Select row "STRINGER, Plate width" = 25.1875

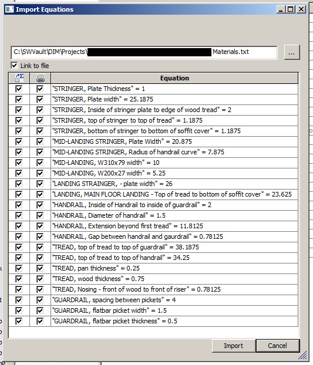(174, 99)
